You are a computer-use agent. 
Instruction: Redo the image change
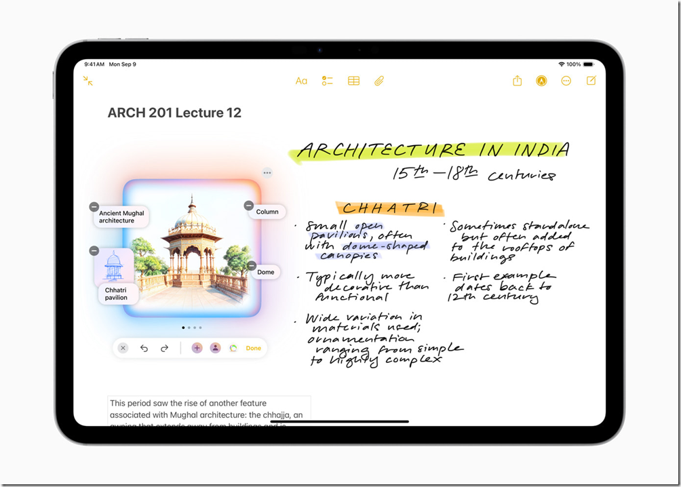point(164,348)
